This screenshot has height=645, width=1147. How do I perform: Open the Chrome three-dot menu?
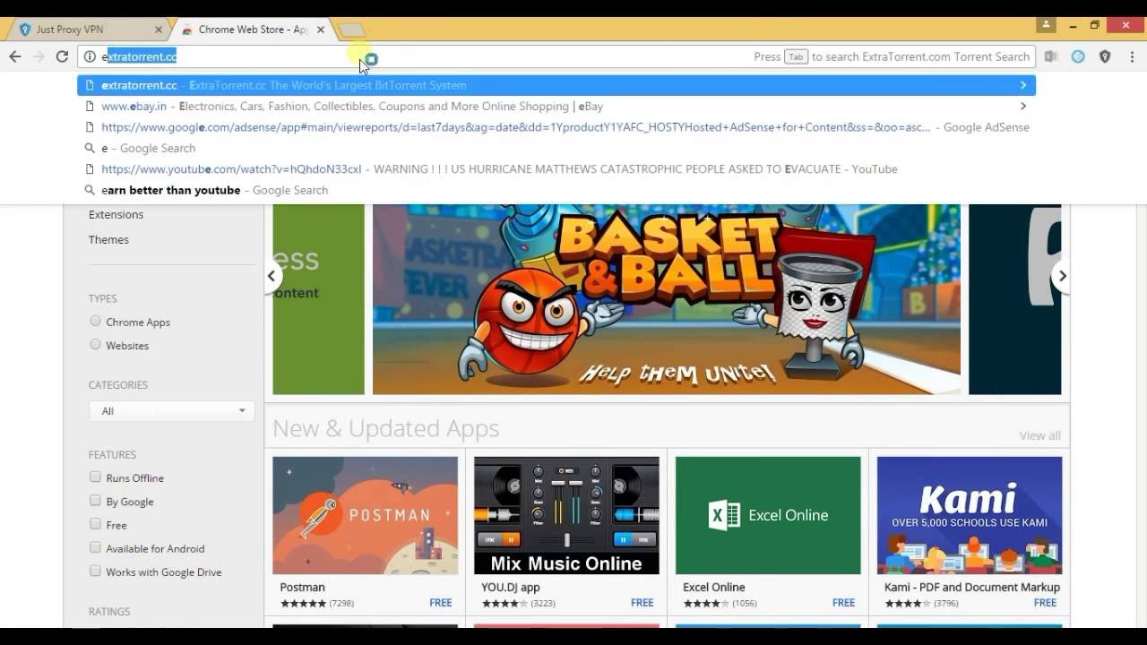pyautogui.click(x=1130, y=56)
